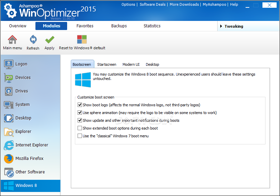Viewport: 280px width, 196px height.
Task: Click Reset to Windows default label
Action: tap(82, 48)
